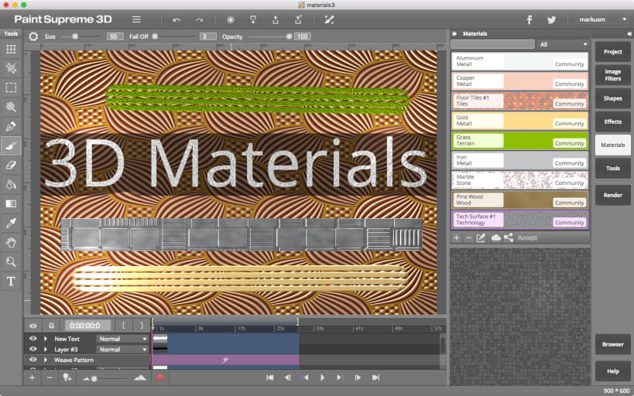Open the Facebook share icon
This screenshot has height=396, width=634.
point(529,19)
